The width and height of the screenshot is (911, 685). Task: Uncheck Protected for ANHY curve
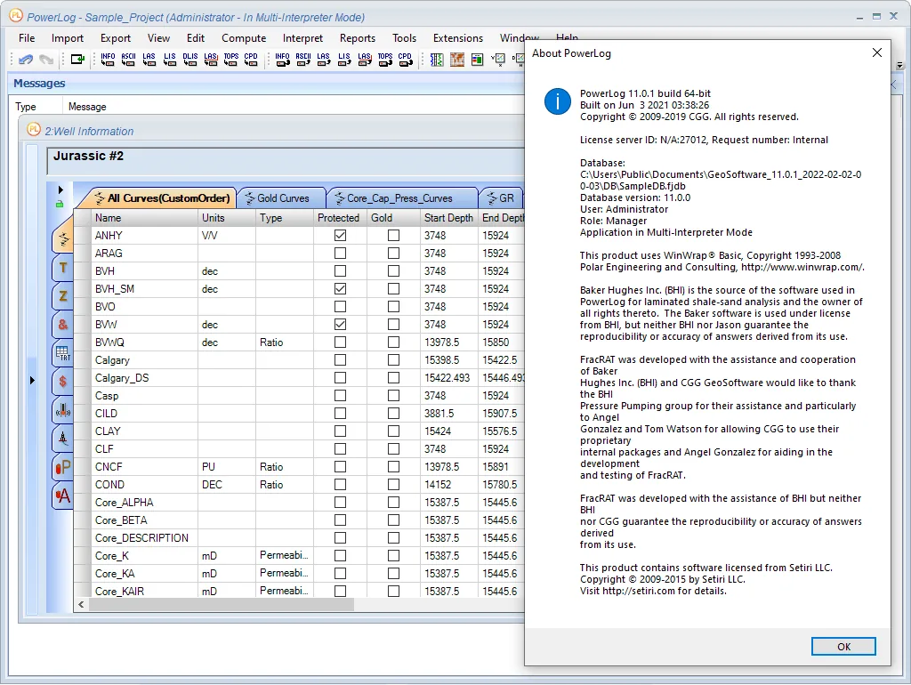click(341, 236)
